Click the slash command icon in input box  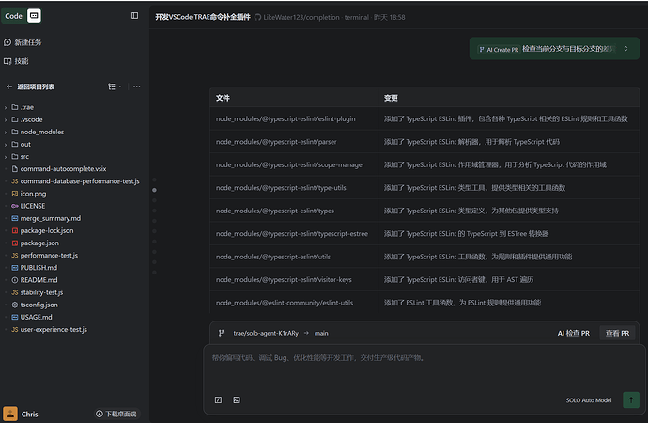tap(219, 399)
